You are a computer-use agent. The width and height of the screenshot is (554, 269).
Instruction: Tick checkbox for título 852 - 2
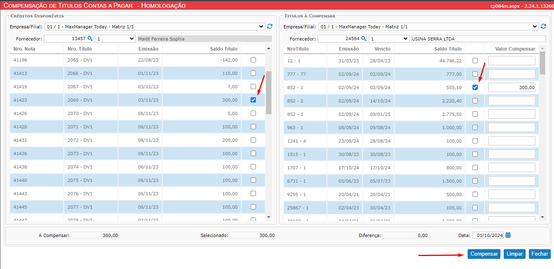pyautogui.click(x=475, y=100)
